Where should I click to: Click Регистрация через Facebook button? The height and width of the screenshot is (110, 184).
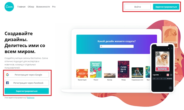tap(27, 83)
